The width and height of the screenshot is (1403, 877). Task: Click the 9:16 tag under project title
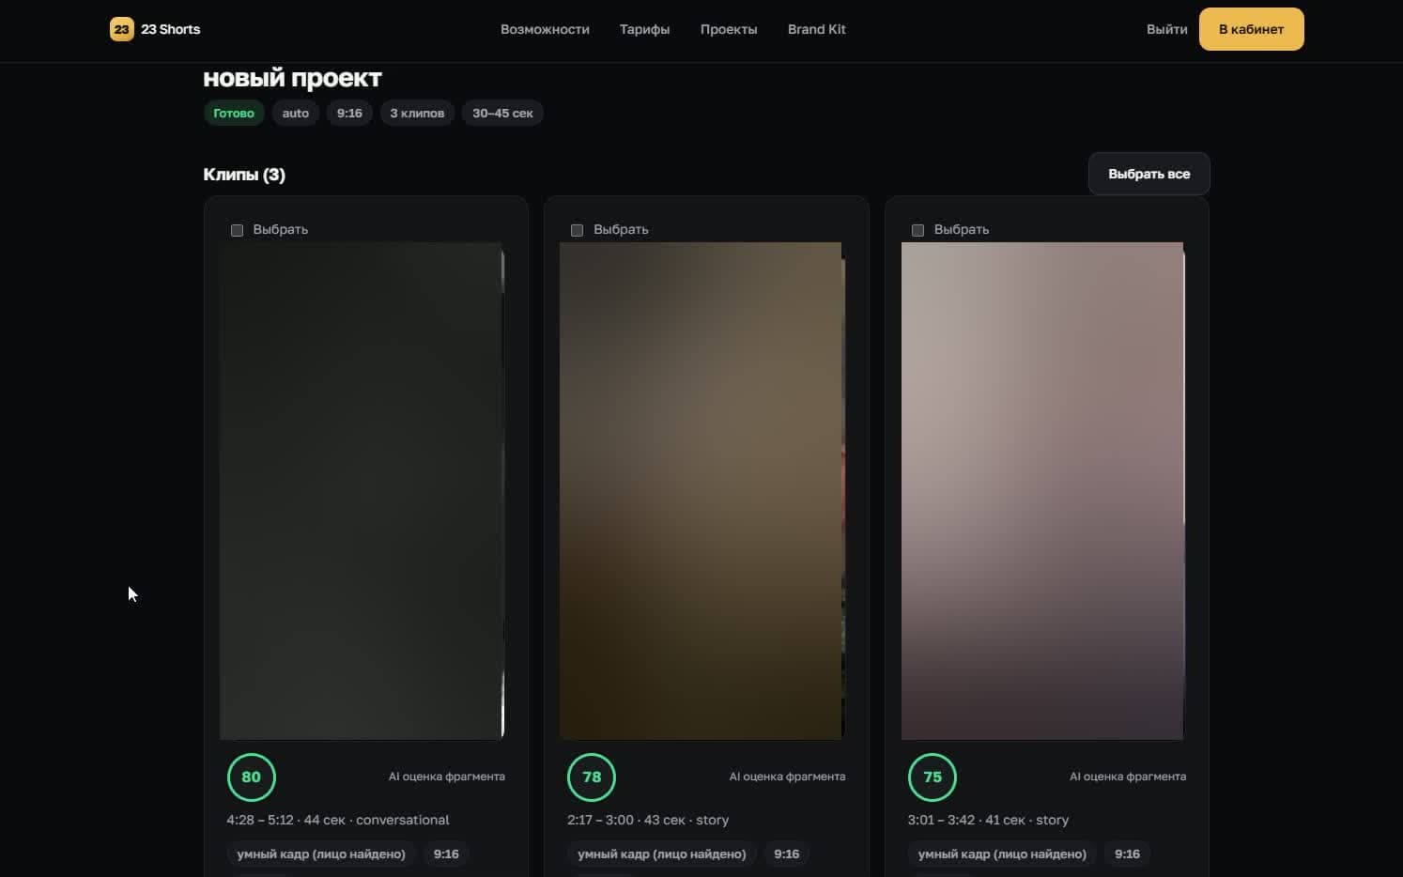349,113
